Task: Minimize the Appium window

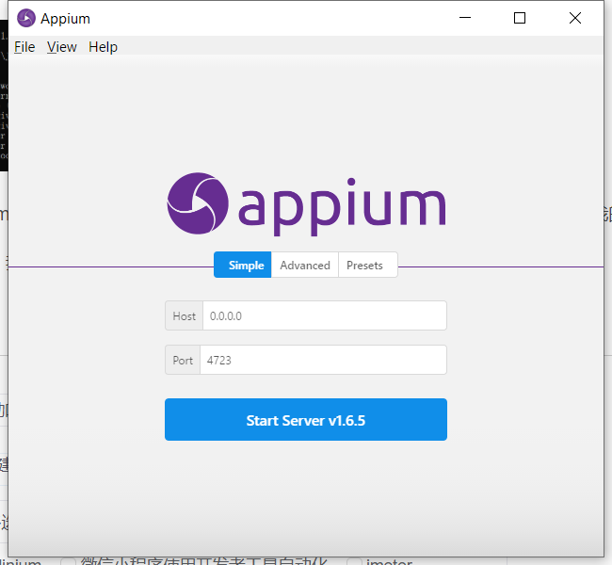Action: [465, 18]
